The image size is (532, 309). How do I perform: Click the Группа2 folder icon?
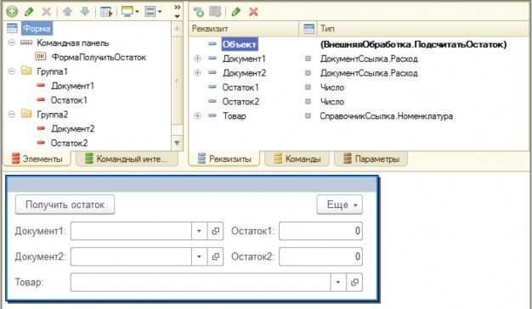point(26,114)
